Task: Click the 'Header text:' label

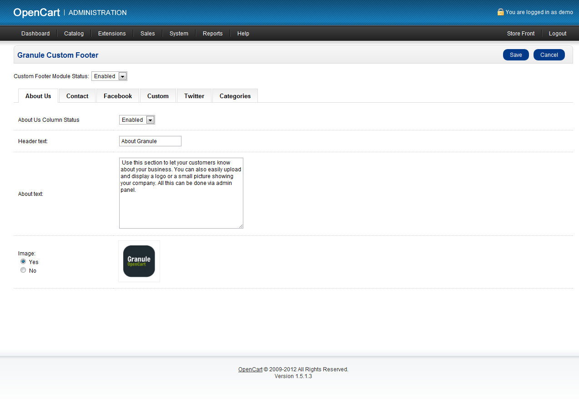Action: [x=33, y=141]
